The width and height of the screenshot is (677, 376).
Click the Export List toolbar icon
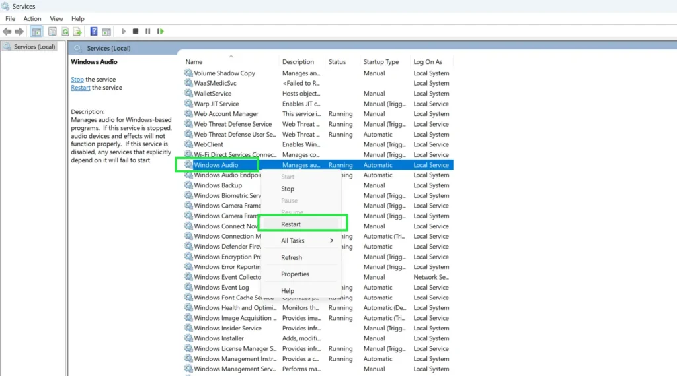coord(77,32)
